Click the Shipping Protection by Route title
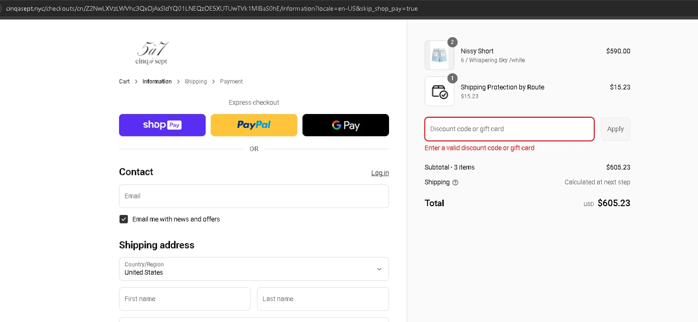The image size is (698, 322). [x=503, y=87]
